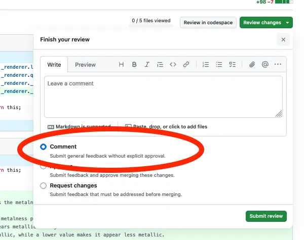Select the Comment radio option
This screenshot has width=305, height=240.
44,147
